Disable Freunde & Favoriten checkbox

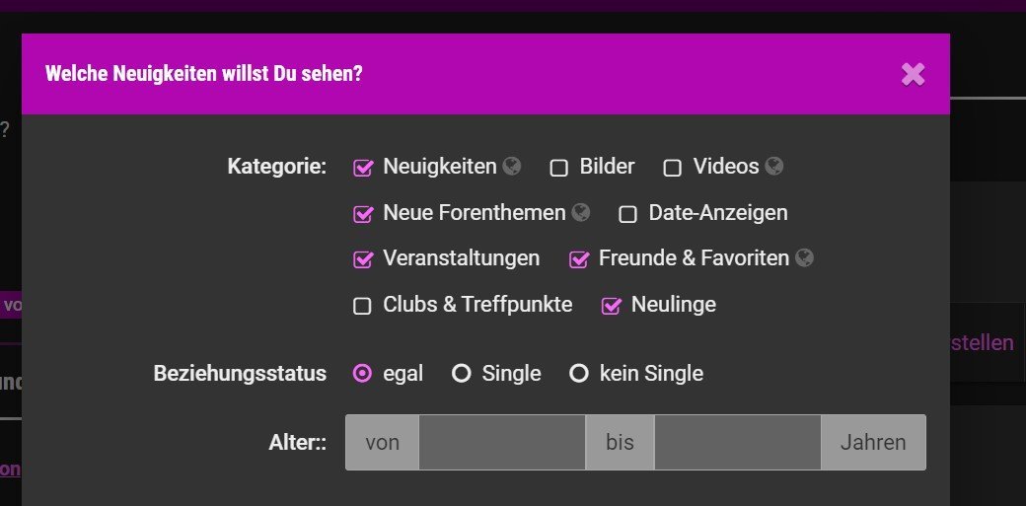click(x=579, y=259)
